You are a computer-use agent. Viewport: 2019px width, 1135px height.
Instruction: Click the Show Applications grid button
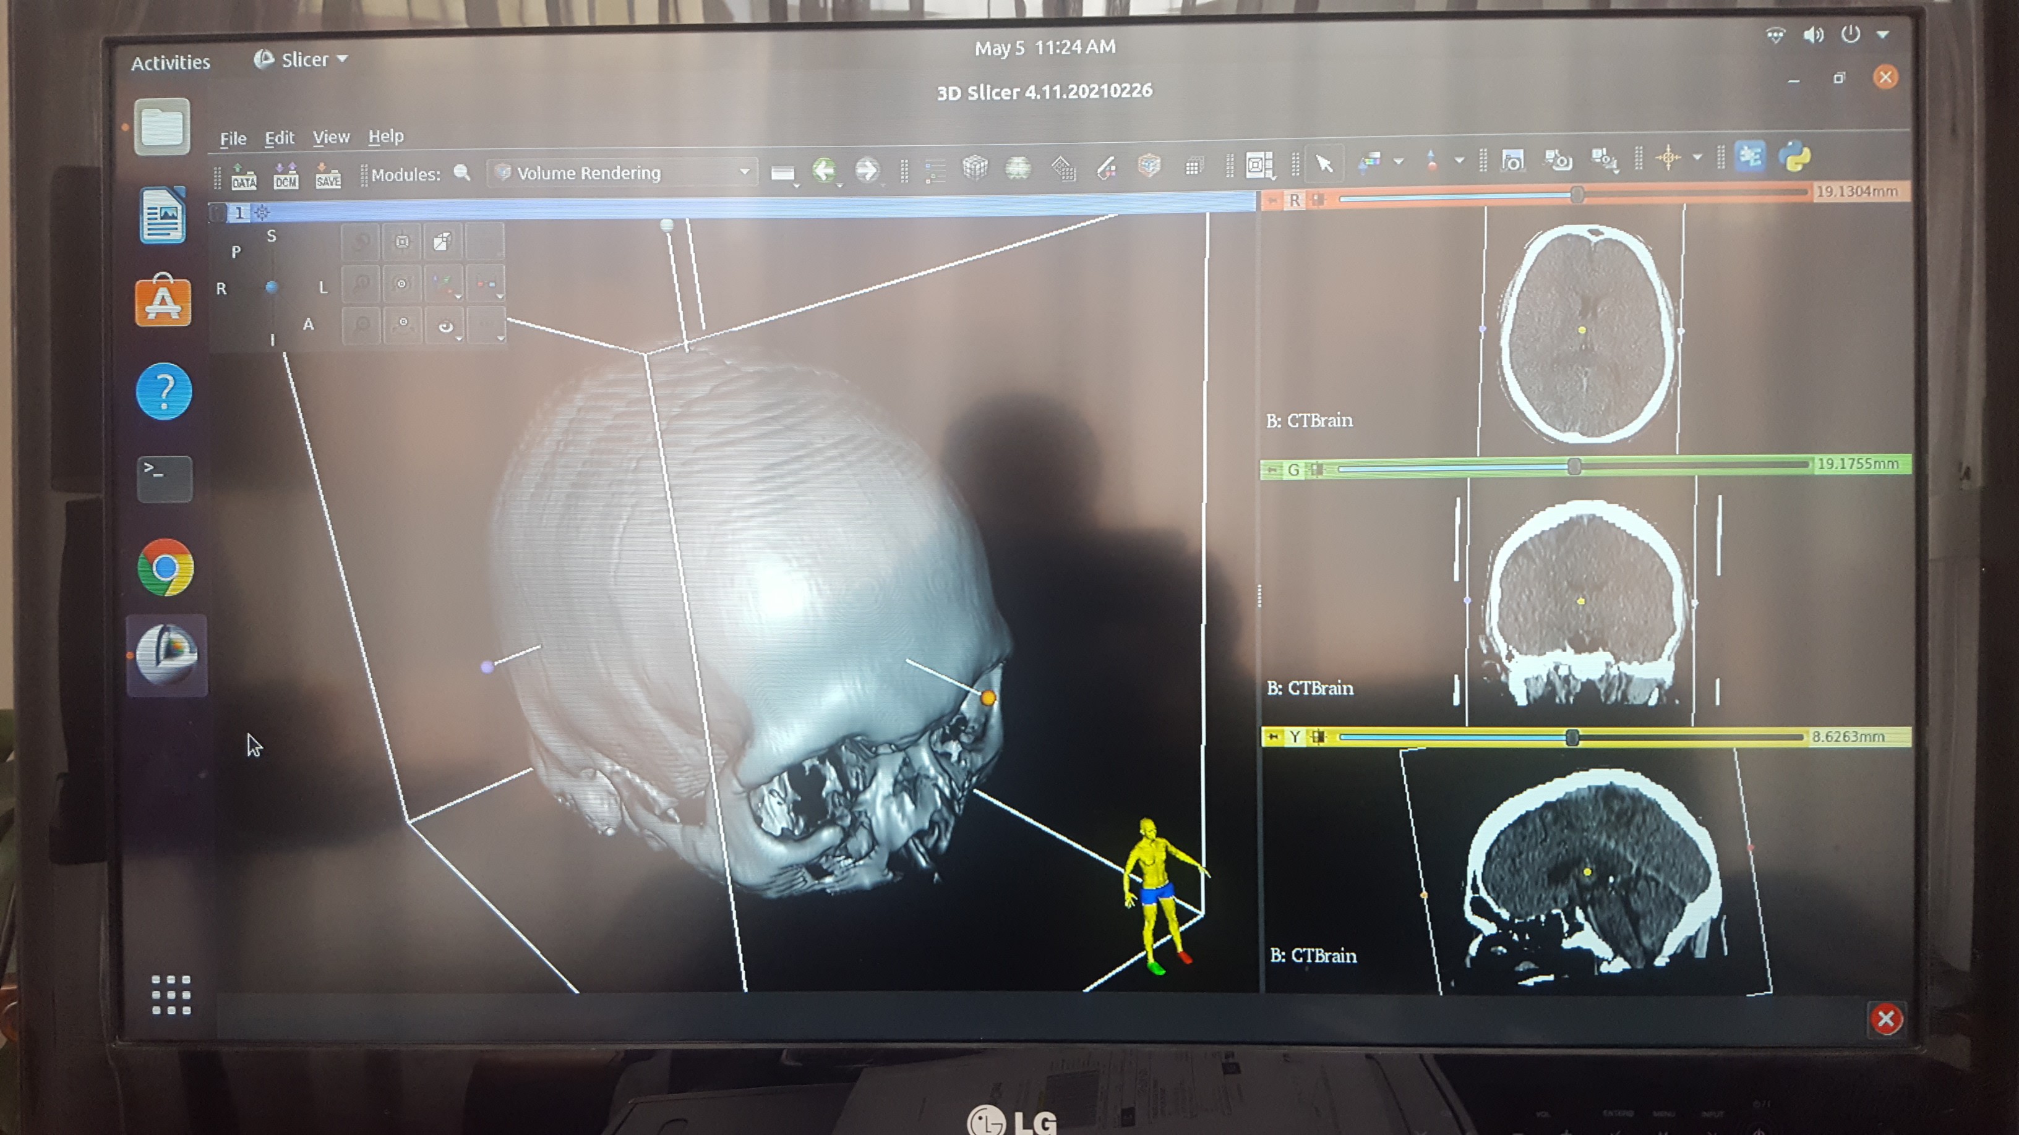[171, 995]
